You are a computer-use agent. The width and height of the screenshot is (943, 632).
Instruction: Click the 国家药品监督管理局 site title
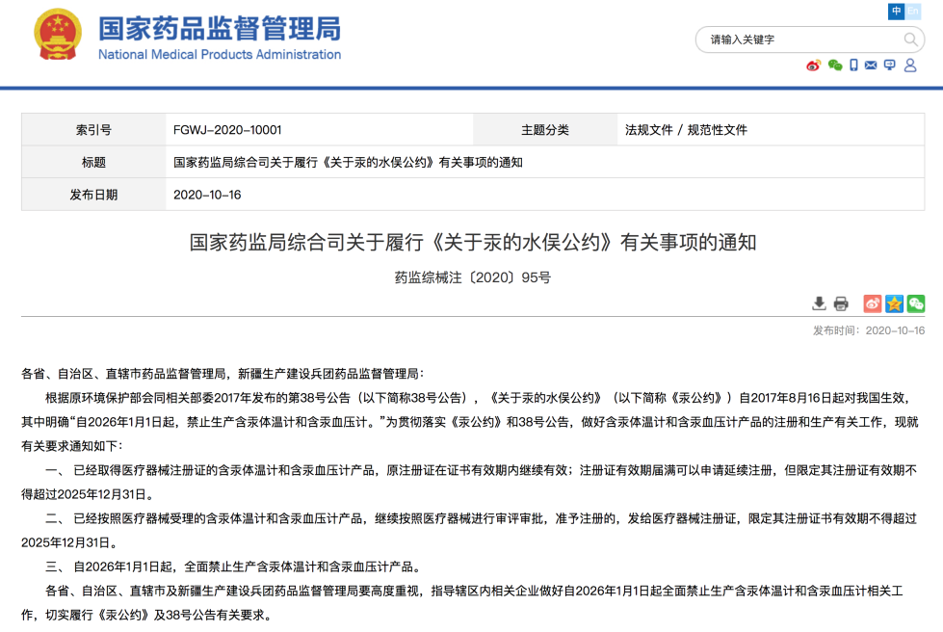tap(219, 28)
